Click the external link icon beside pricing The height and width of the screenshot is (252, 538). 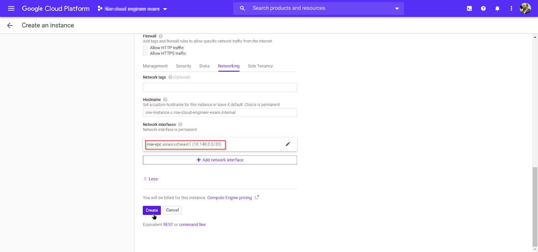257,197
